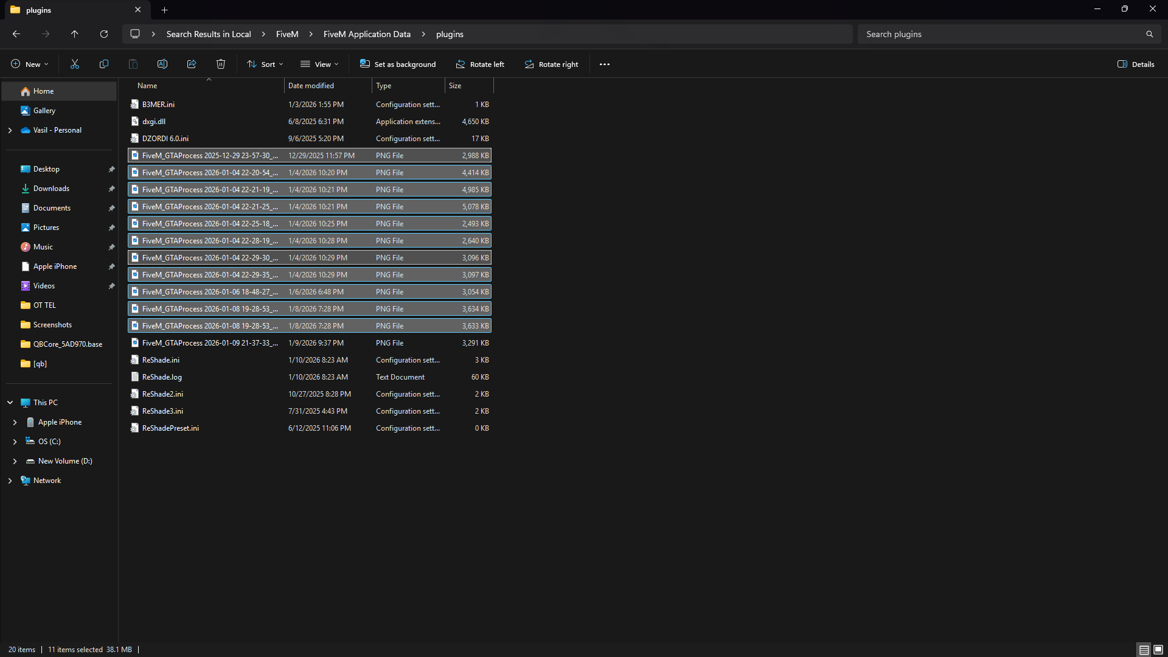The image size is (1168, 657).
Task: Click the Rename icon in toolbar
Action: 162,64
